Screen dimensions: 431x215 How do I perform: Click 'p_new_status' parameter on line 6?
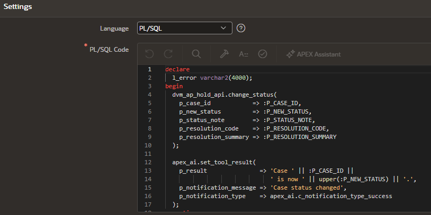[x=200, y=112]
